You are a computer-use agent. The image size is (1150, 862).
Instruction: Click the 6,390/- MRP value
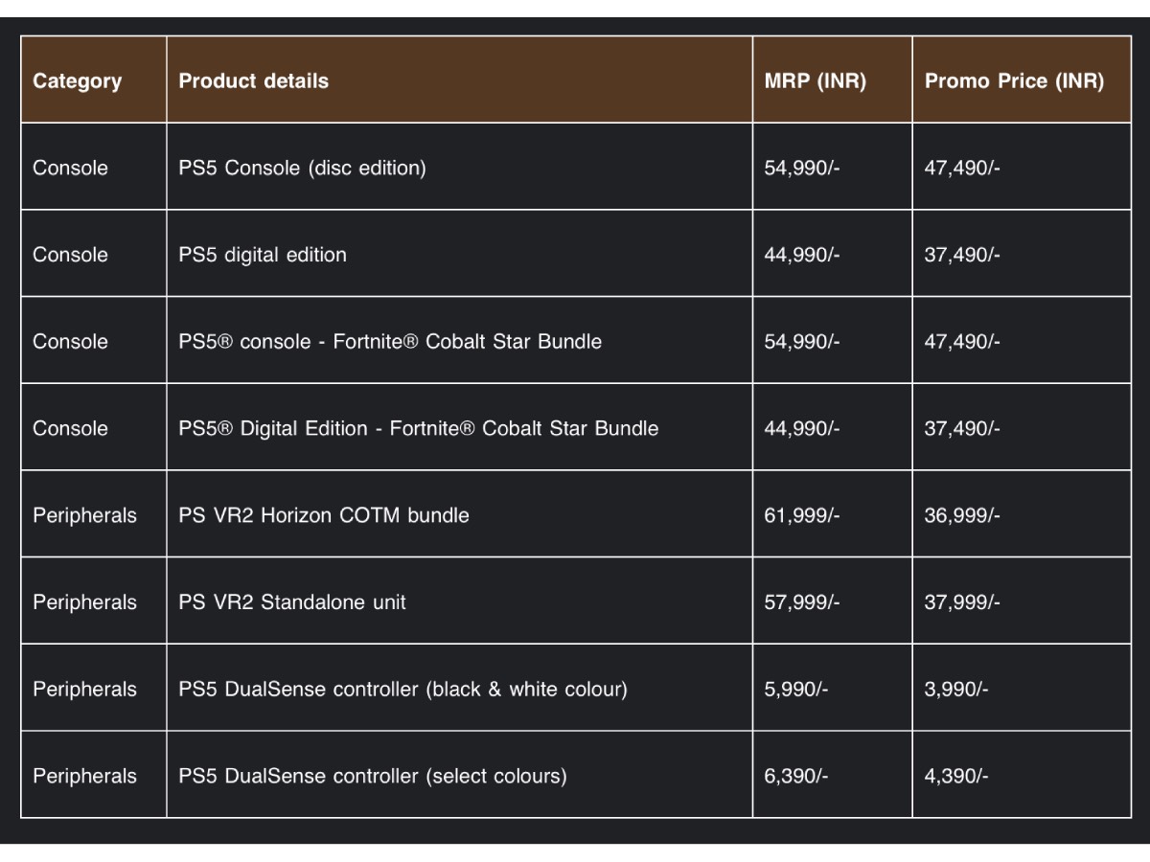796,777
